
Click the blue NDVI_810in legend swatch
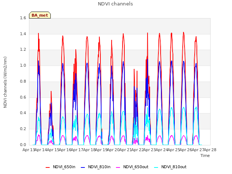click(x=83, y=167)
